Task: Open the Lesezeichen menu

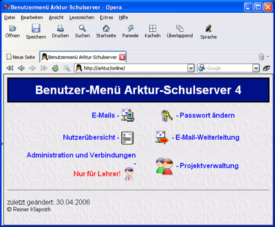Action: coord(81,17)
